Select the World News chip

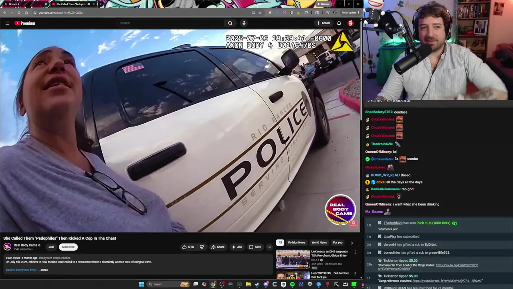click(x=319, y=242)
